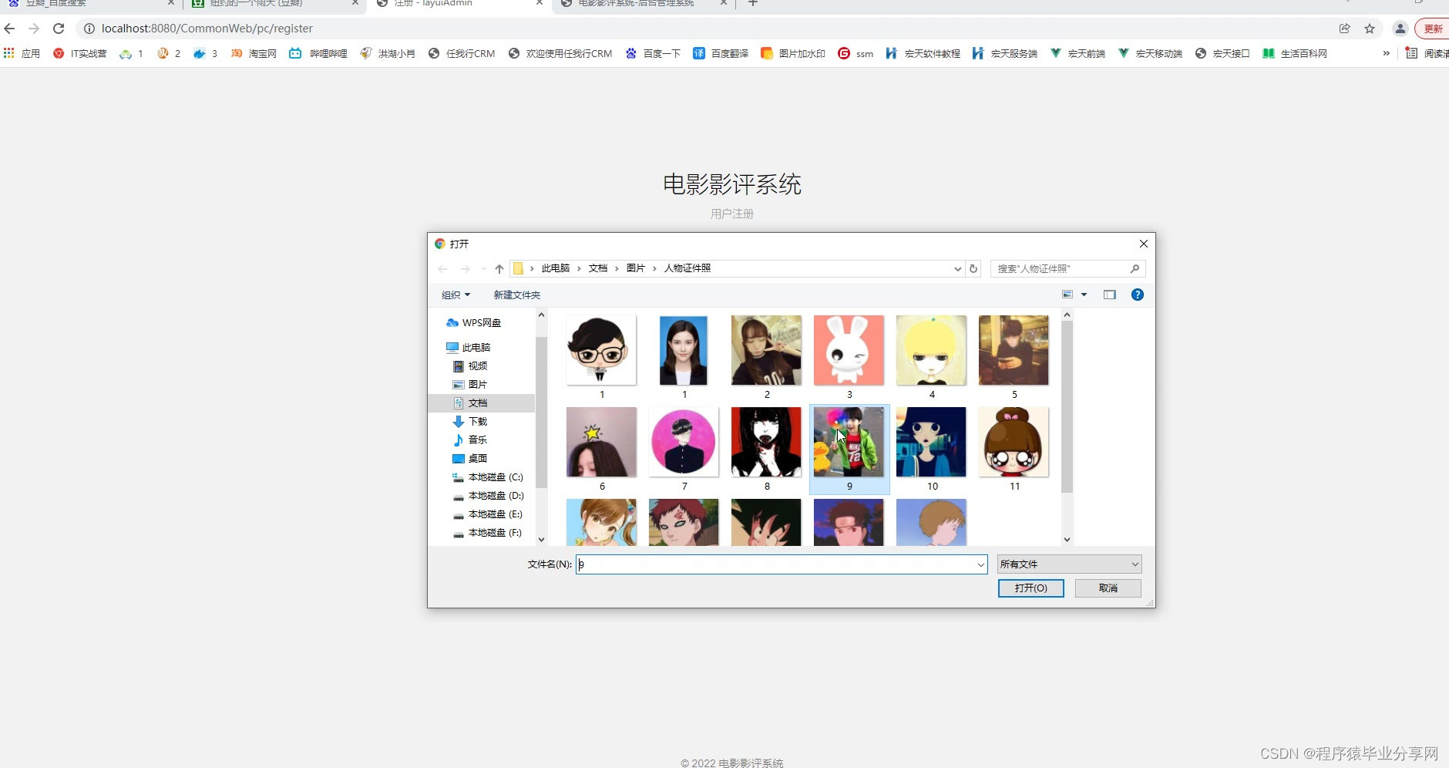The width and height of the screenshot is (1449, 768).
Task: Click the 打开(O) button
Action: click(x=1030, y=588)
